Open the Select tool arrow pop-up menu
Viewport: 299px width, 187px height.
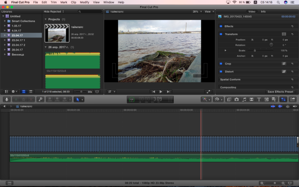coord(79,100)
